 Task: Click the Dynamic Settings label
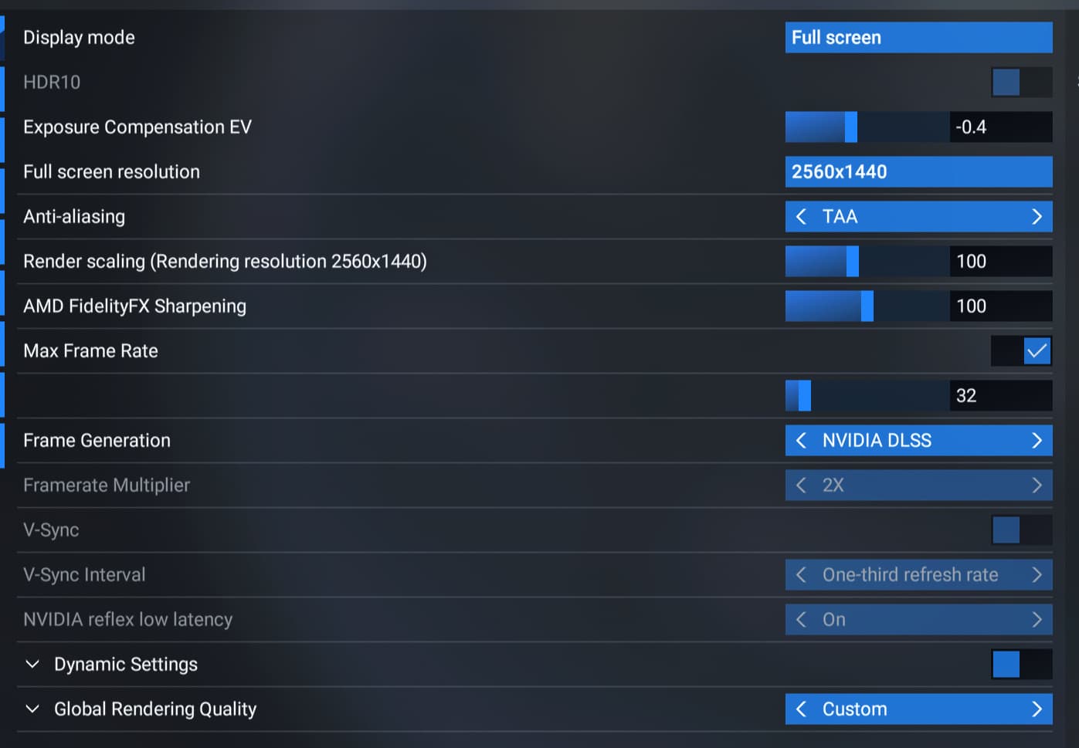click(x=126, y=664)
